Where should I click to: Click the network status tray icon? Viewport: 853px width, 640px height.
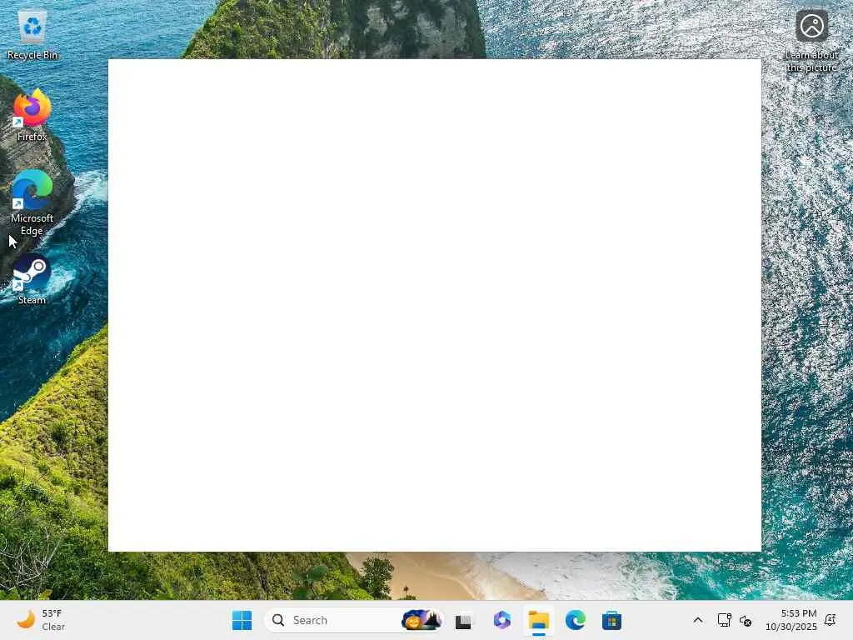point(724,620)
